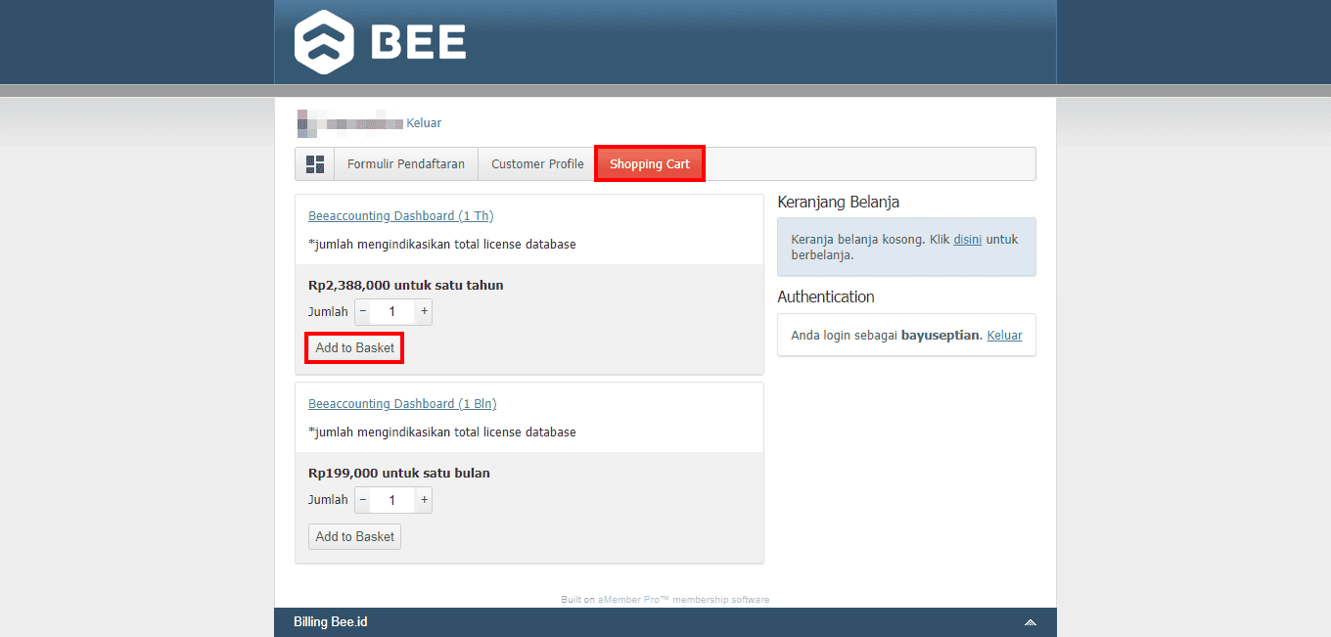Open Beeaccounting Dashboard (1 Th) link
The height and width of the screenshot is (637, 1331).
coord(400,216)
